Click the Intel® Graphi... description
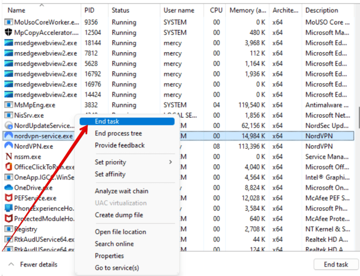Image resolution: width=360 pixels, height=276 pixels. click(327, 177)
